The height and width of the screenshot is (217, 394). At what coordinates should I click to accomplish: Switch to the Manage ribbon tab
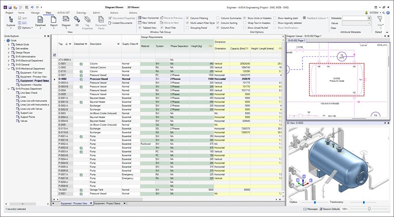35,13
